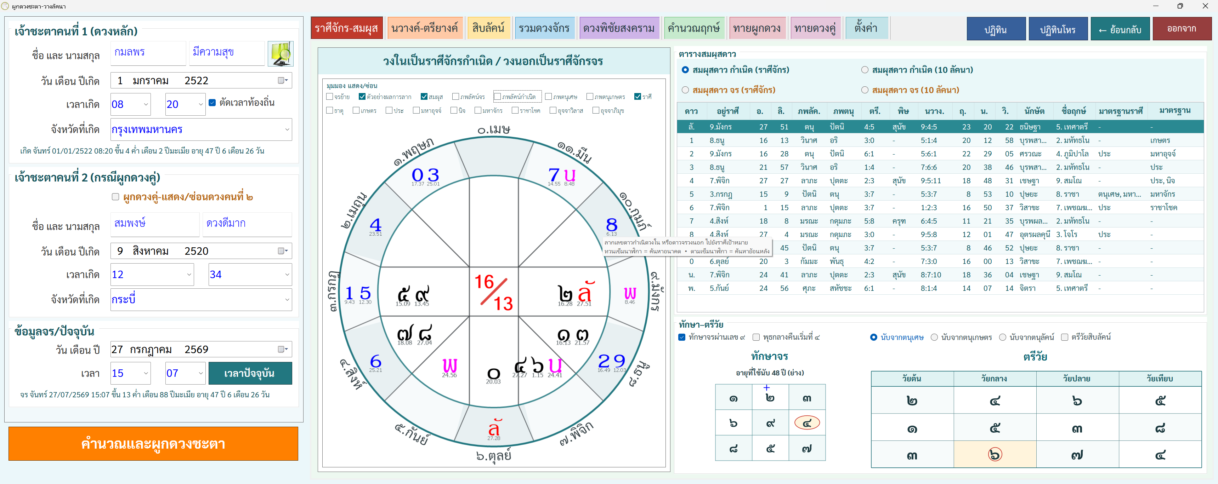This screenshot has height=484, width=1218.
Task: Select สมผุสดาว จร (ราศีจักร) radio option
Action: 685,90
